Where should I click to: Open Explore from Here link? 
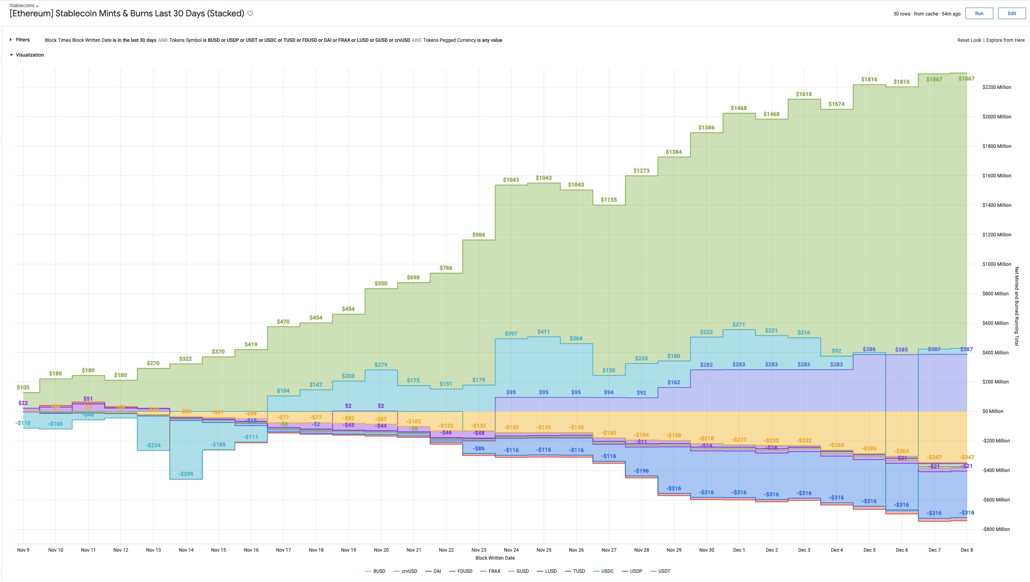pos(1005,40)
